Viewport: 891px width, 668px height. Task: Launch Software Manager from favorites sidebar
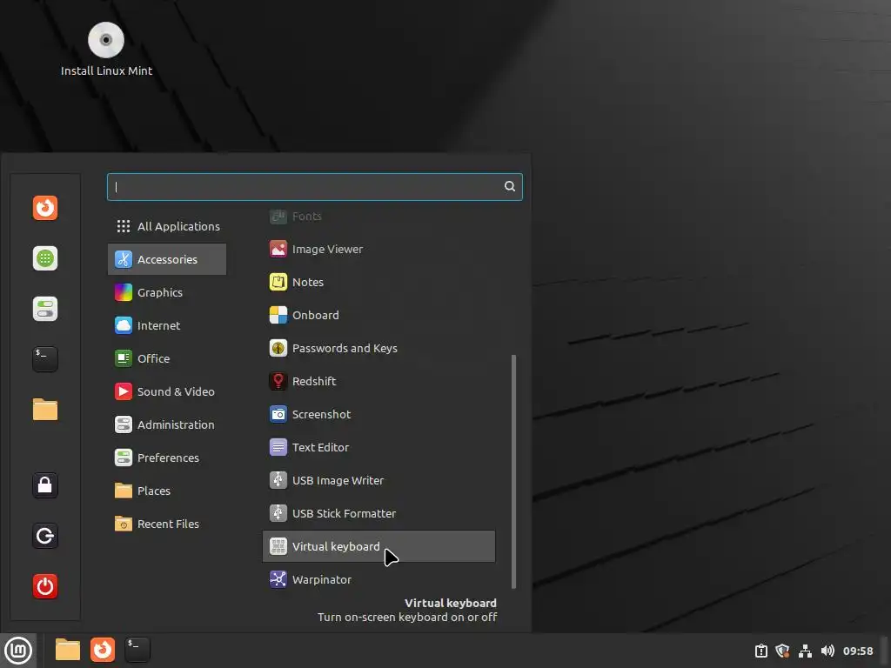tap(45, 258)
